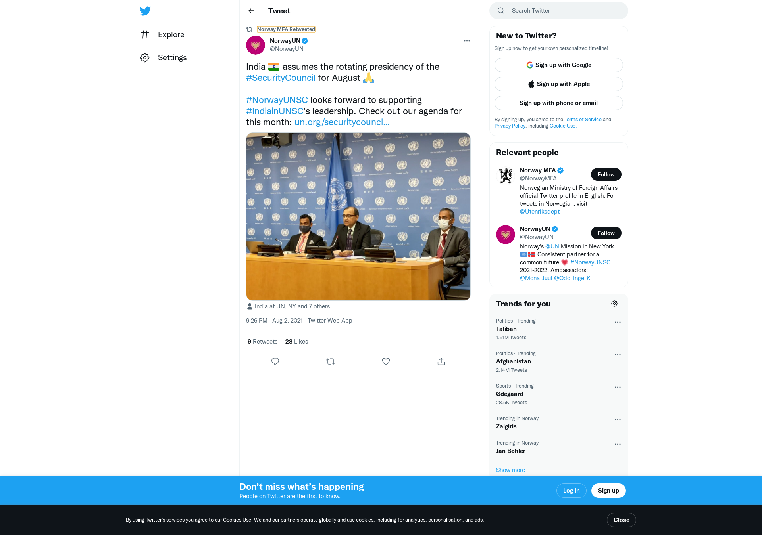Click the Twitter bird logo

(145, 11)
